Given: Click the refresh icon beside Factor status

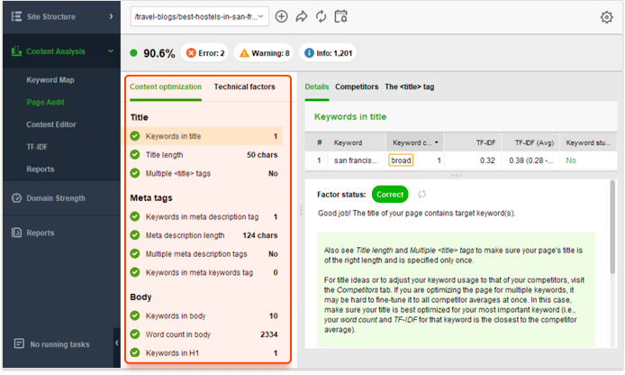Looking at the screenshot, I should pyautogui.click(x=421, y=194).
